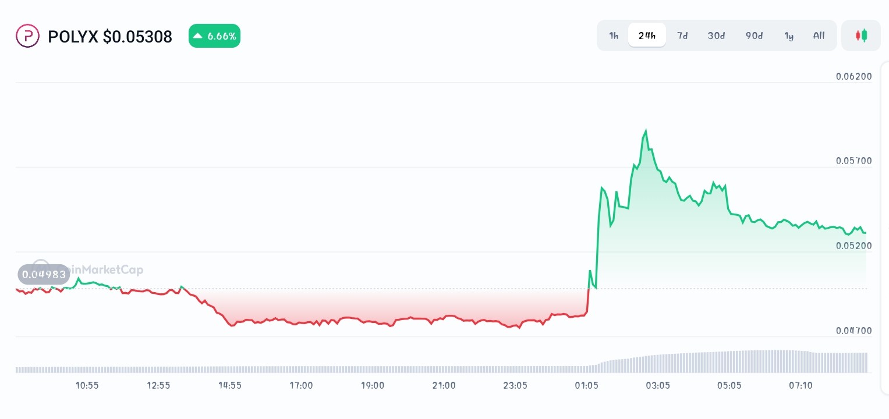Click the 0.06200 y-axis label
The image size is (889, 419).
[x=854, y=76]
